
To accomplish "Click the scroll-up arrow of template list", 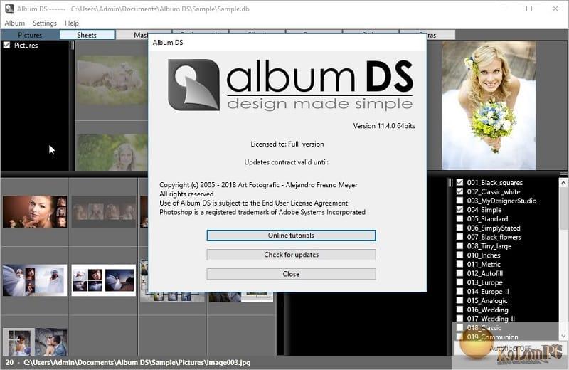I will [x=563, y=183].
